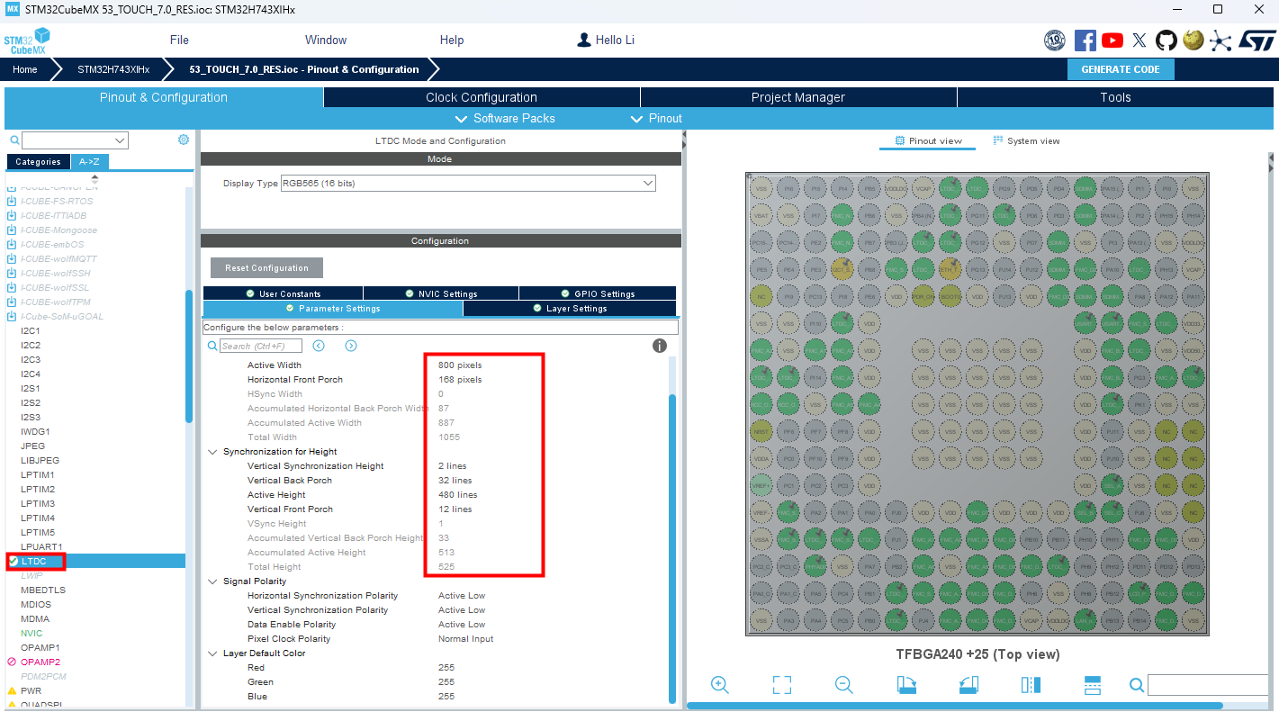The image size is (1279, 712).
Task: Open the GPIO Settings tab
Action: point(598,294)
